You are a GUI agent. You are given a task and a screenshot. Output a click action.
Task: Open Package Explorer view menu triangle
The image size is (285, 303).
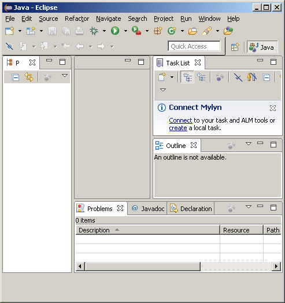[x=65, y=75]
